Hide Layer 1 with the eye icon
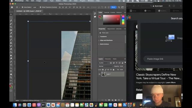192x108 pixels. pyautogui.click(x=99, y=74)
